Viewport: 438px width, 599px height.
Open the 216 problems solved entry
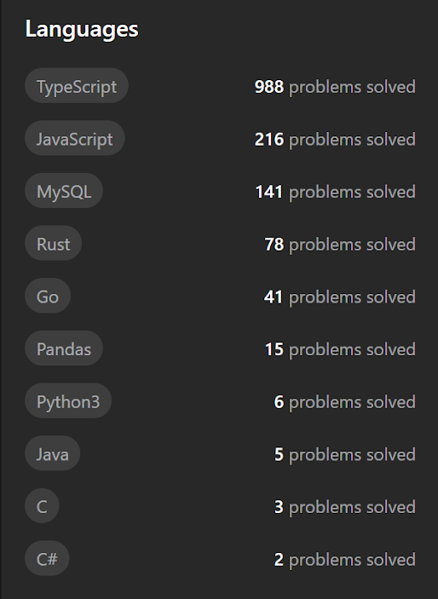(335, 140)
